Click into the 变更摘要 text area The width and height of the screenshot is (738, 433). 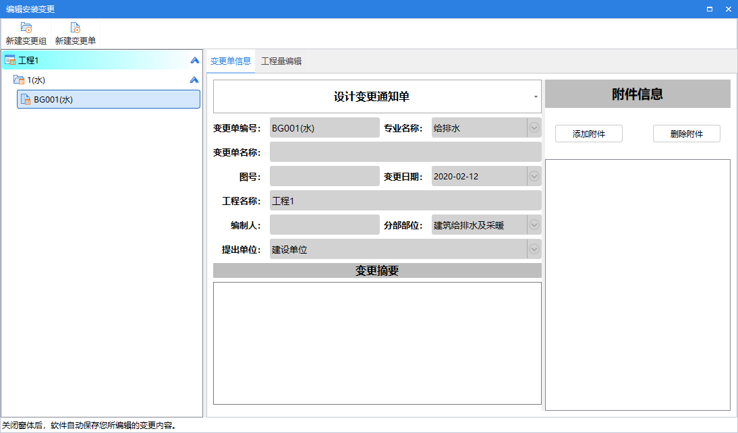coord(377,343)
